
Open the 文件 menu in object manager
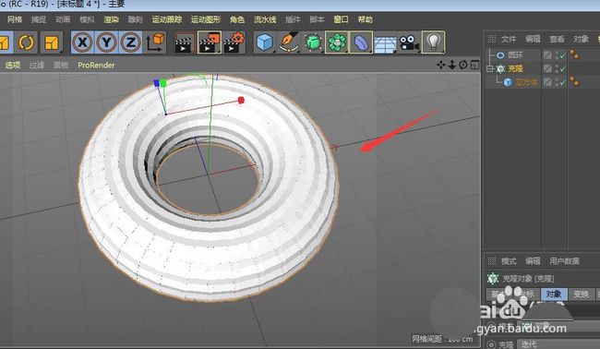point(509,39)
